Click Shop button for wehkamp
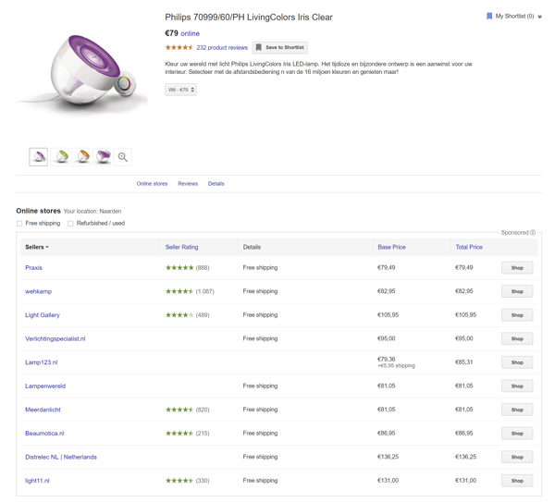The height and width of the screenshot is (502, 555). pos(517,291)
